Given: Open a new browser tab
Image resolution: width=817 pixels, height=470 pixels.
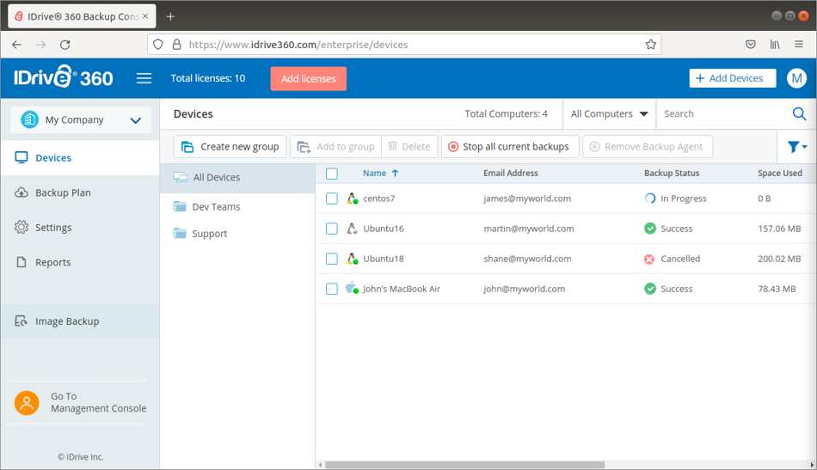Looking at the screenshot, I should point(170,16).
